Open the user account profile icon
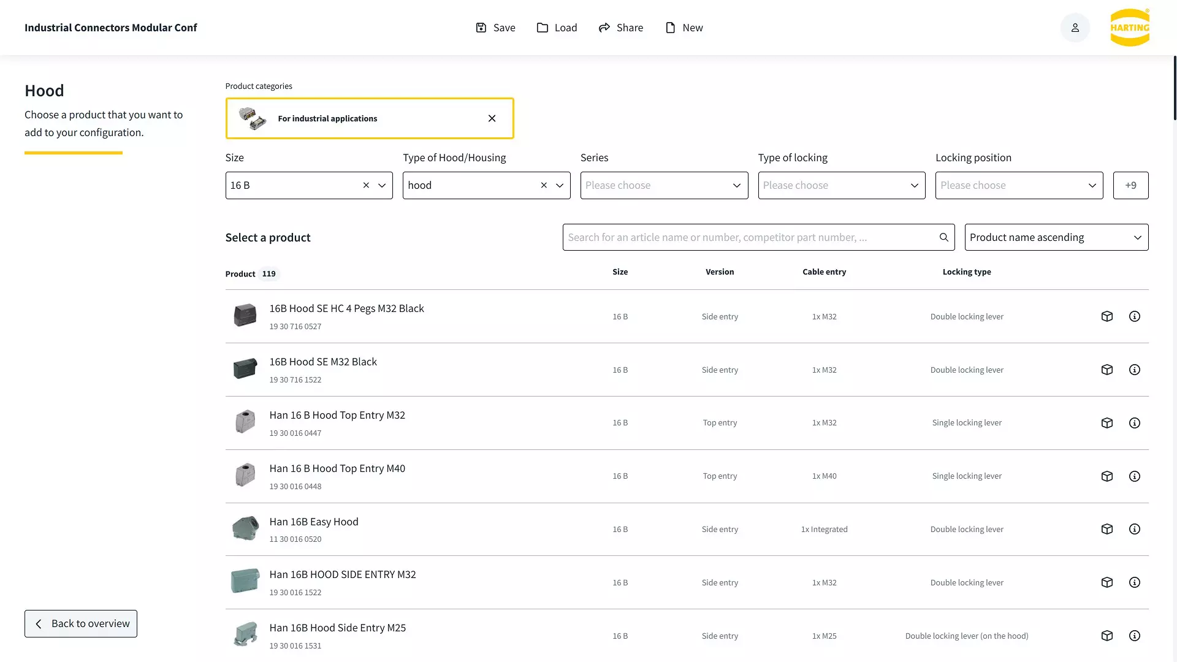 1075,28
